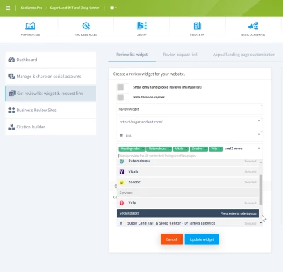Click the Services group label

coord(126,193)
